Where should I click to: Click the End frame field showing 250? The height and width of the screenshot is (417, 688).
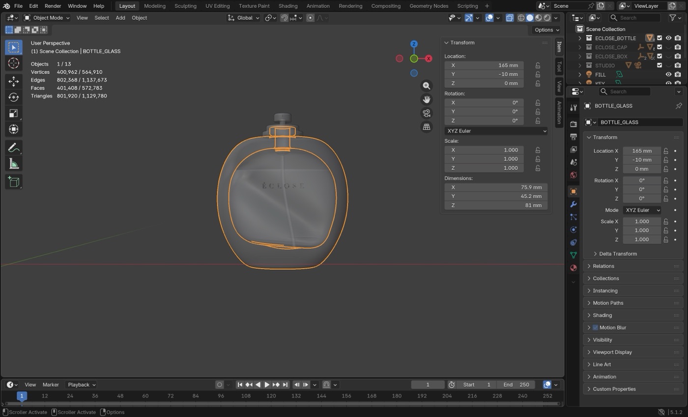coord(516,385)
